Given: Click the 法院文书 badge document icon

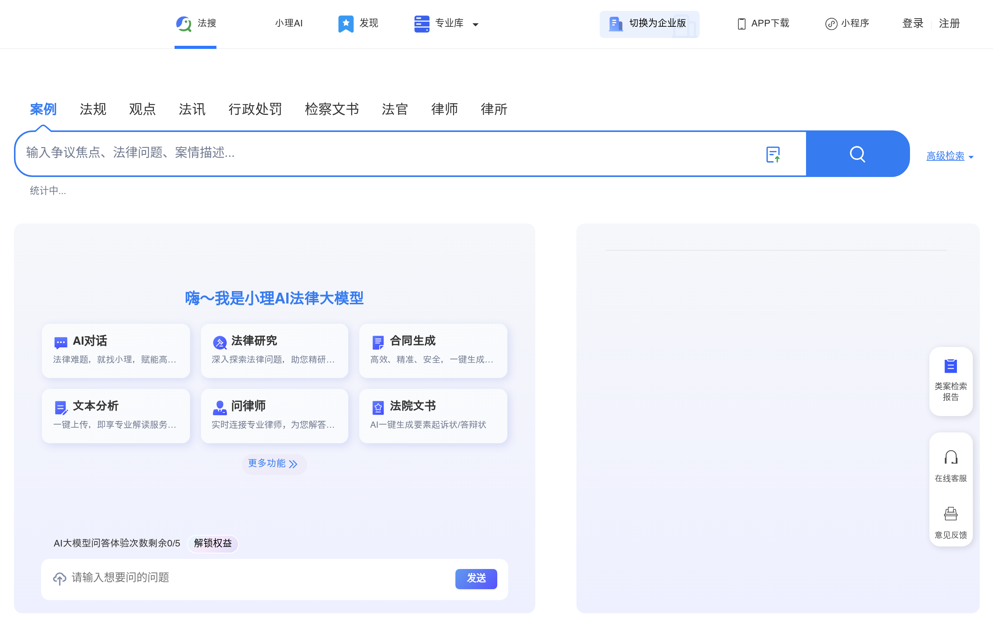Looking at the screenshot, I should 378,408.
